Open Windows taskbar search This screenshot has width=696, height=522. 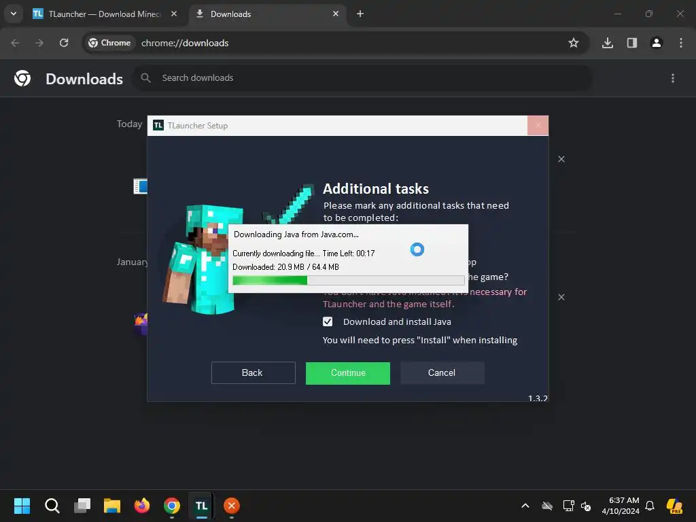[x=52, y=506]
